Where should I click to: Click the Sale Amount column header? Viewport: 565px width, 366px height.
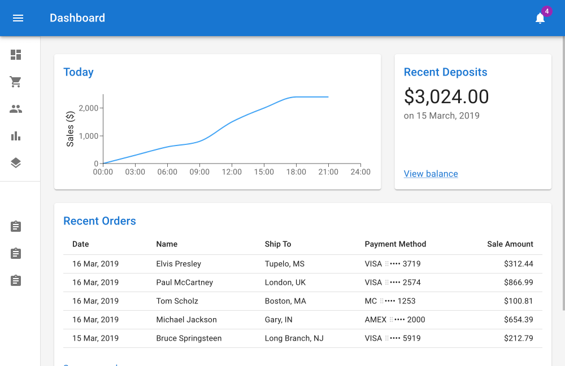[x=510, y=244]
